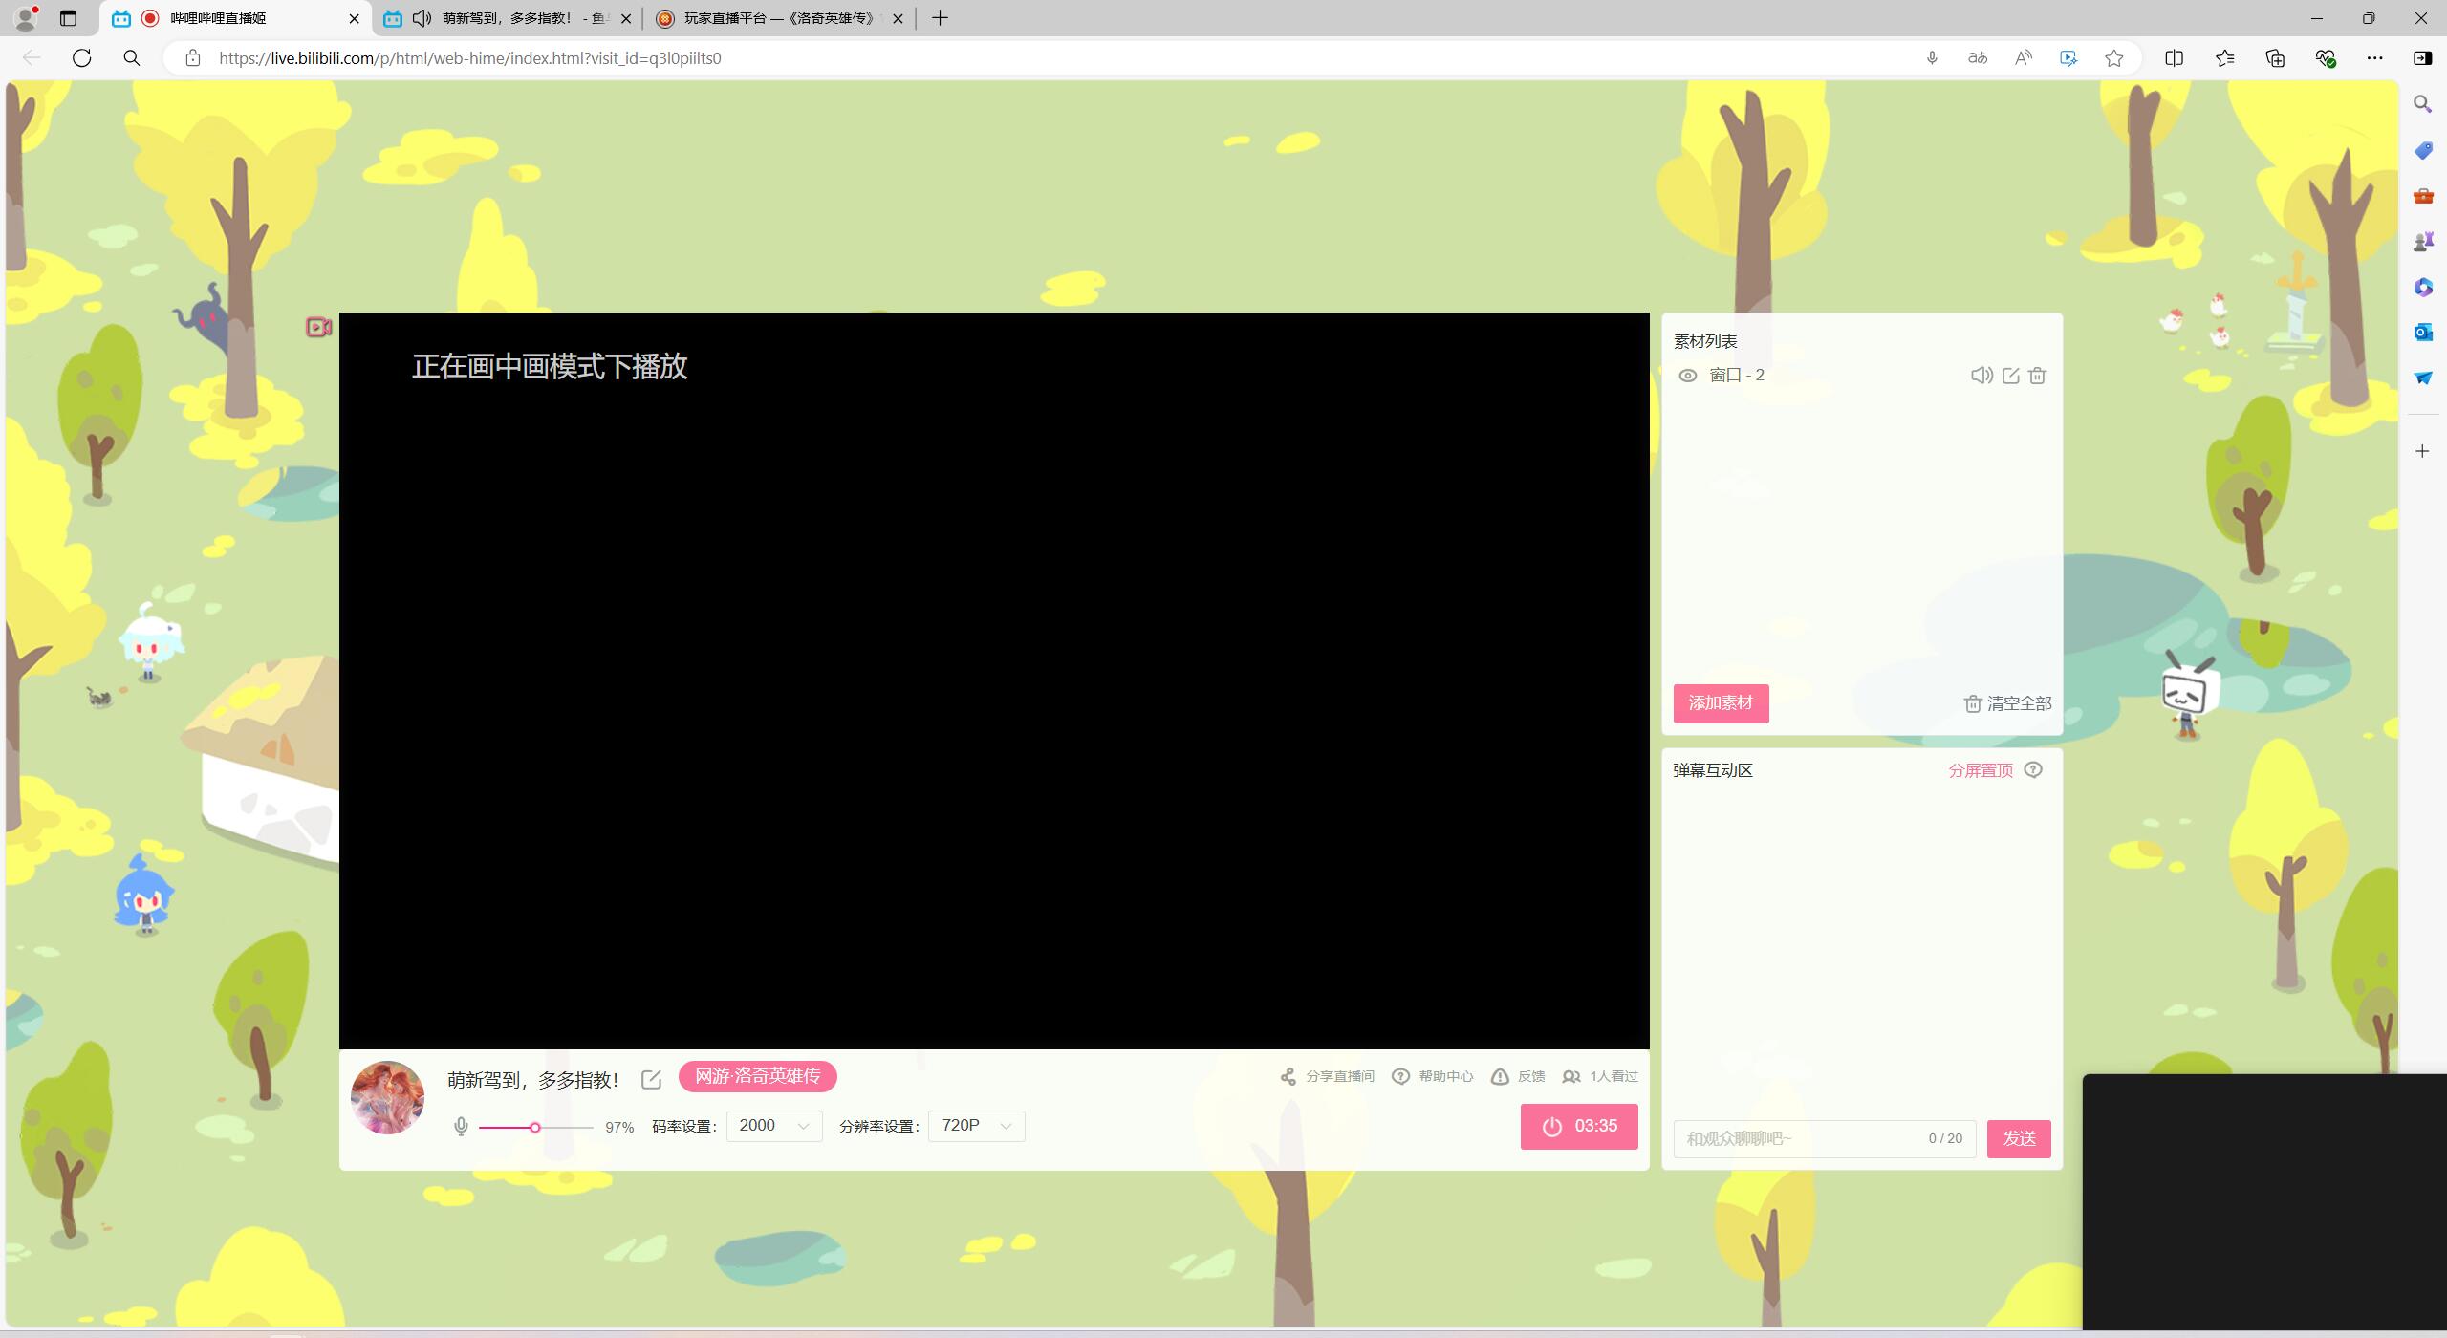The height and width of the screenshot is (1338, 2447).
Task: Click the search icon in toolbar
Action: point(132,58)
